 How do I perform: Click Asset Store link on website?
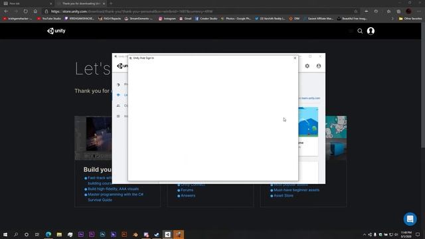[x=284, y=195]
